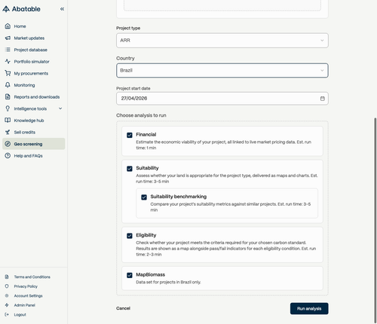The image size is (377, 324).
Task: Uncheck the Suitability benchmarking checkbox
Action: 144,197
